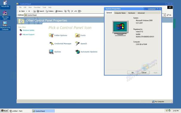Go up one folder level

click(34, 11)
